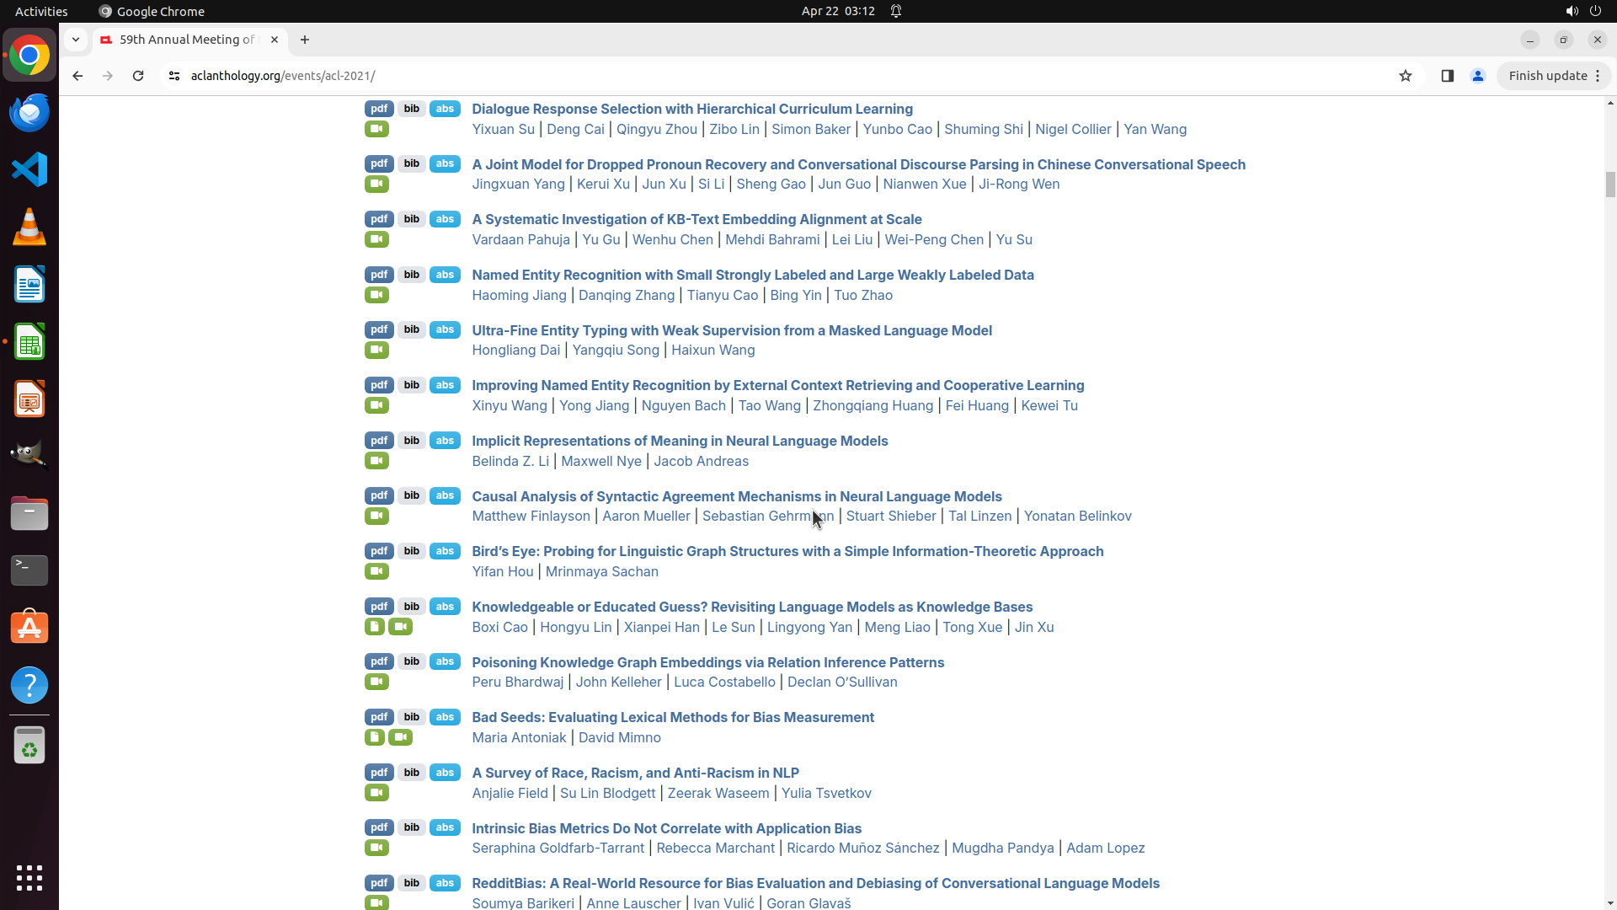Open the system power menu in the top bar
The height and width of the screenshot is (910, 1617).
[x=1595, y=11]
